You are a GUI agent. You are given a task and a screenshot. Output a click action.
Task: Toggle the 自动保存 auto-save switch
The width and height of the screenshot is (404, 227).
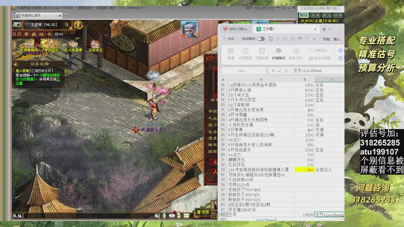[x=261, y=39]
